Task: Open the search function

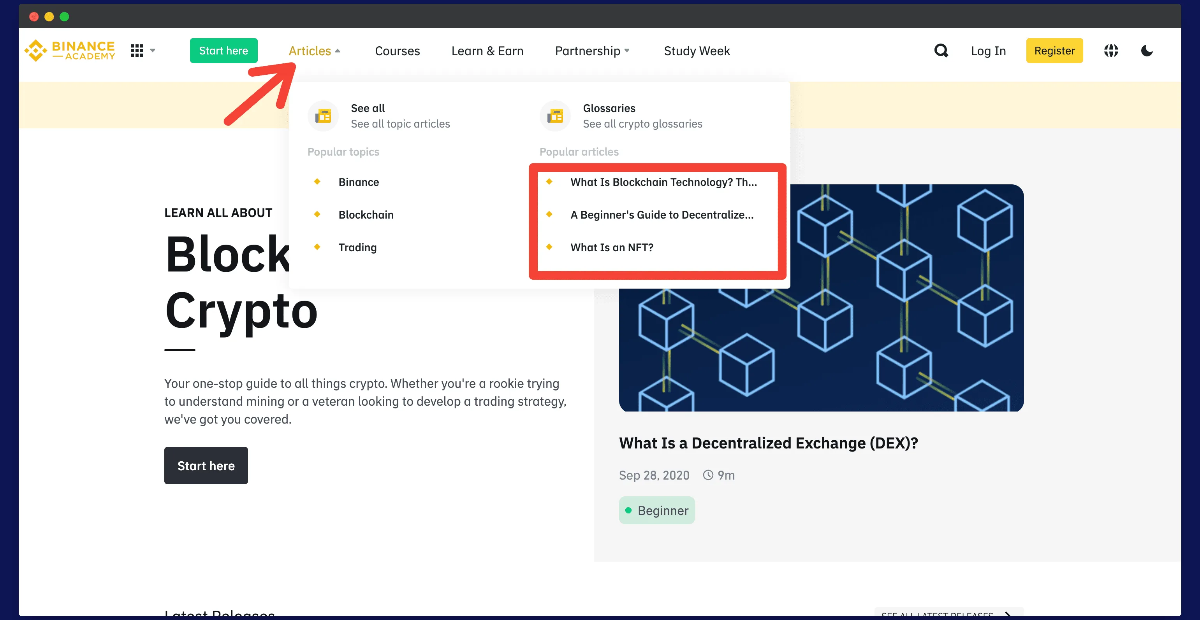Action: click(941, 51)
